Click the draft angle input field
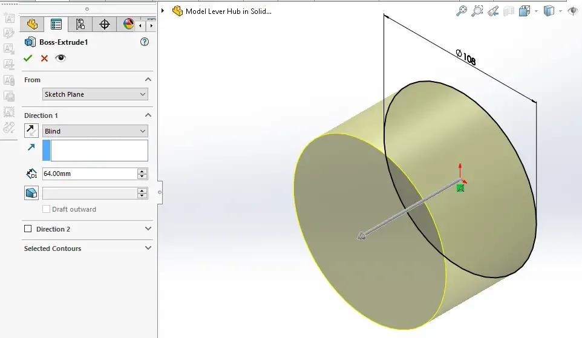Image resolution: width=582 pixels, height=338 pixels. click(90, 193)
